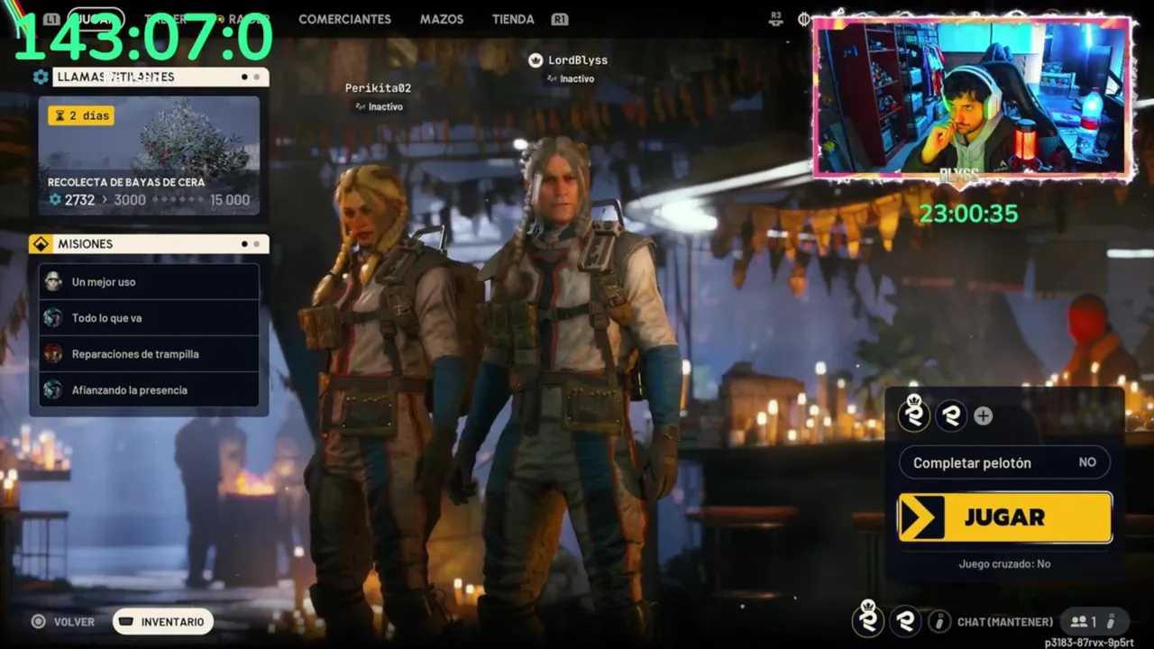
Task: Click the hourglass '2 días' event timer badge
Action: [x=81, y=115]
